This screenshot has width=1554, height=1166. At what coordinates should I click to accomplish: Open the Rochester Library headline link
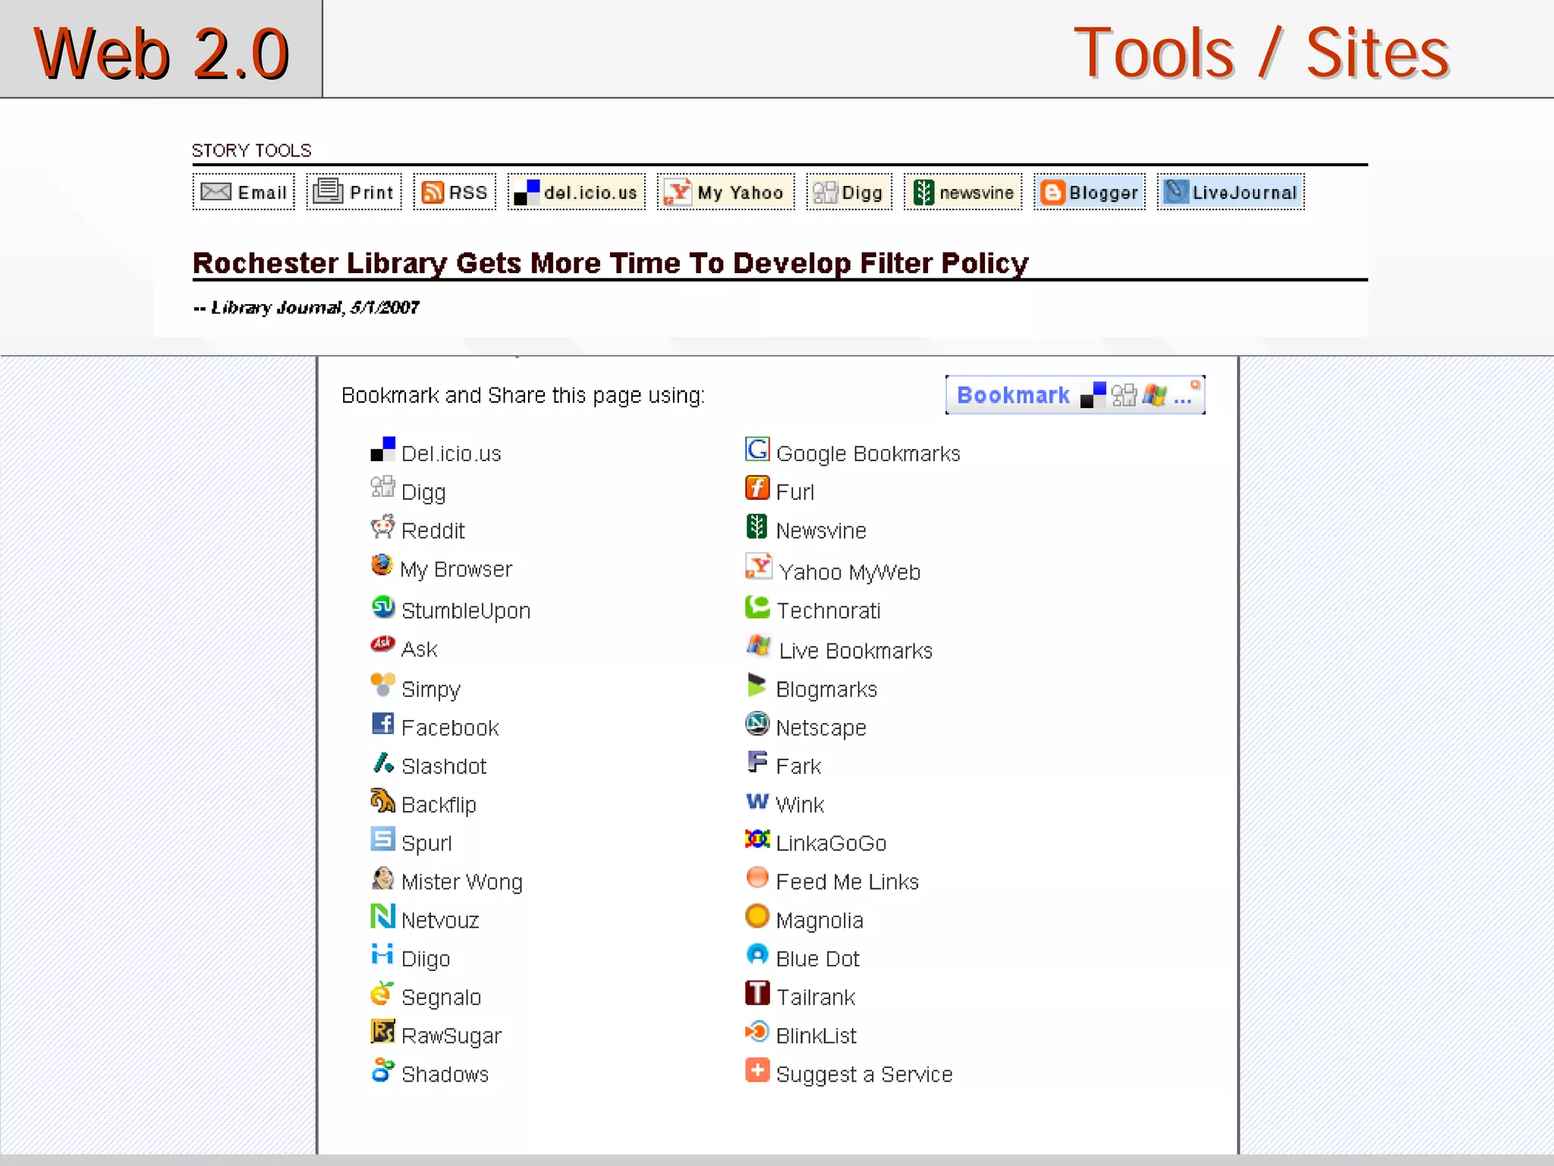coord(610,263)
